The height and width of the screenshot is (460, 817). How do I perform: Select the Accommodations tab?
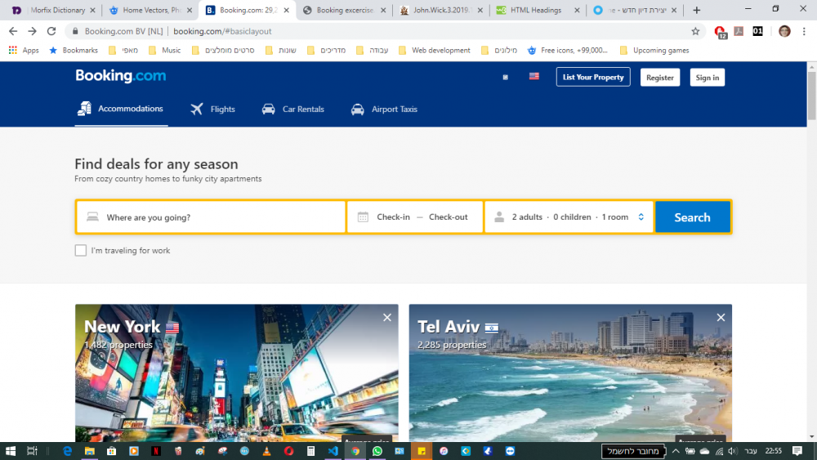[x=121, y=109]
